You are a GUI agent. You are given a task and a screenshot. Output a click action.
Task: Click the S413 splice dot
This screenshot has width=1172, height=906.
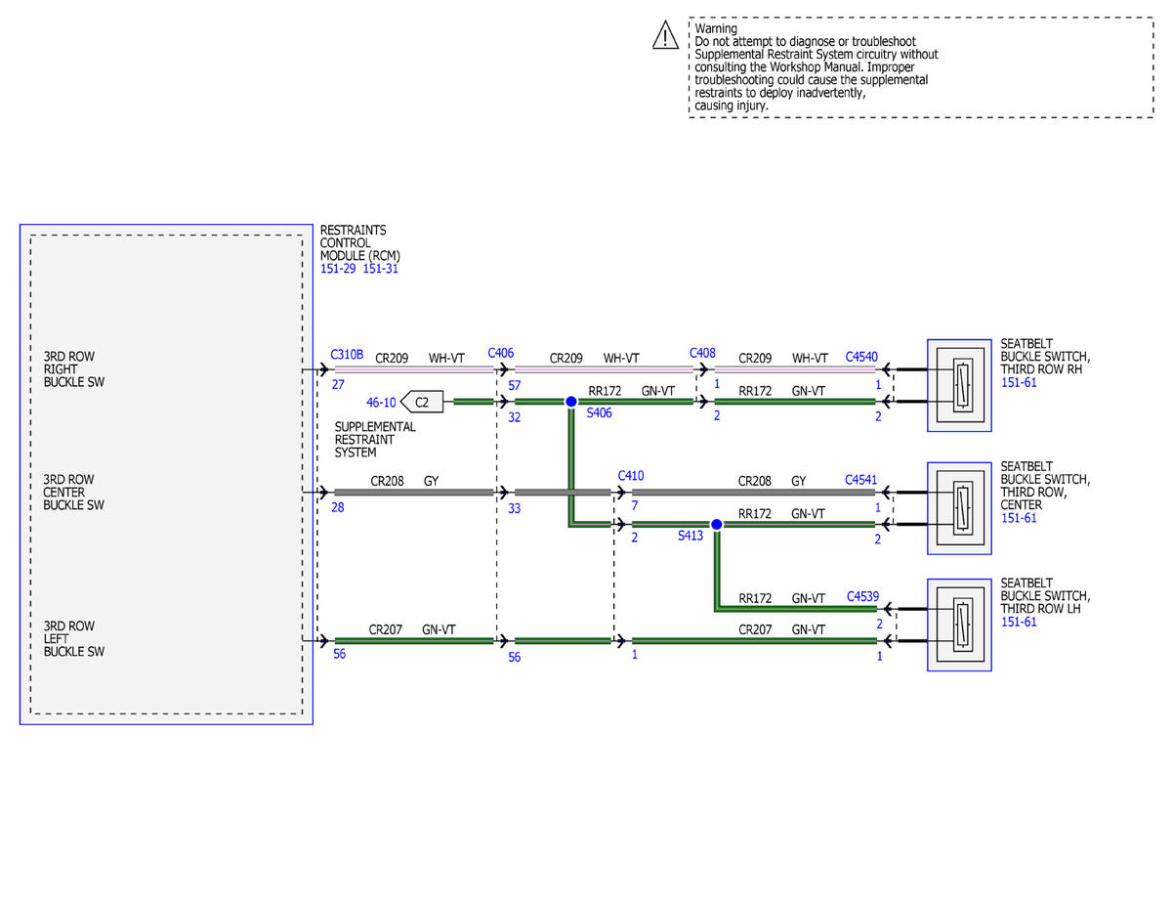(716, 525)
